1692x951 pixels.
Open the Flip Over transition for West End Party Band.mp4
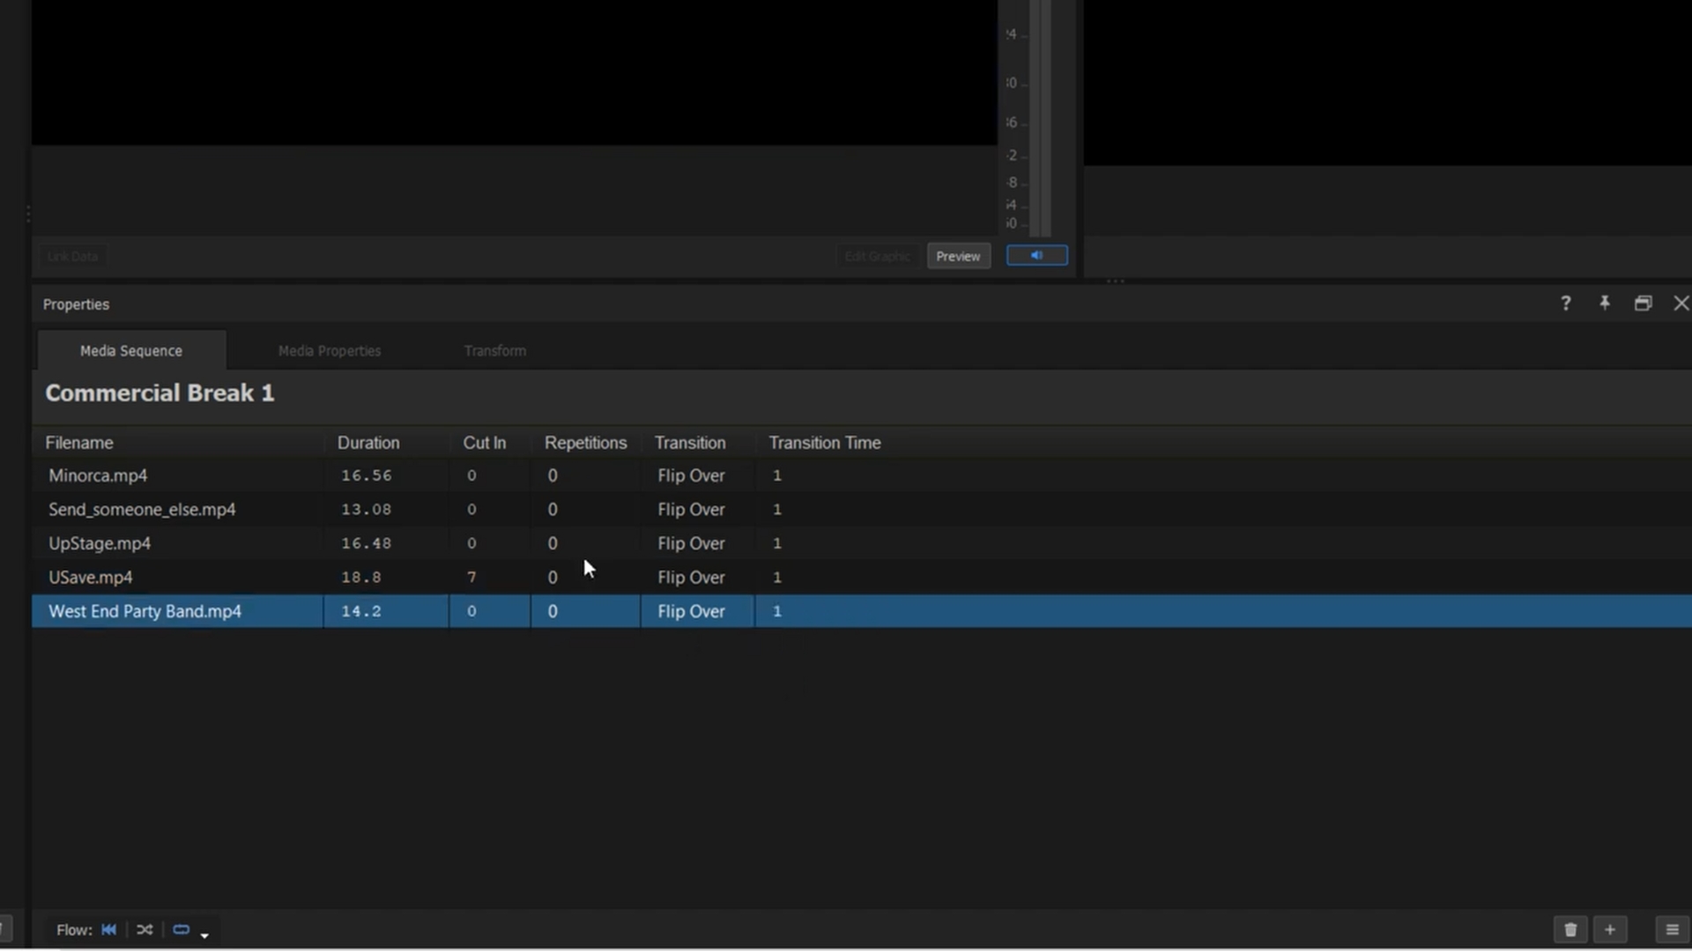[x=691, y=611]
